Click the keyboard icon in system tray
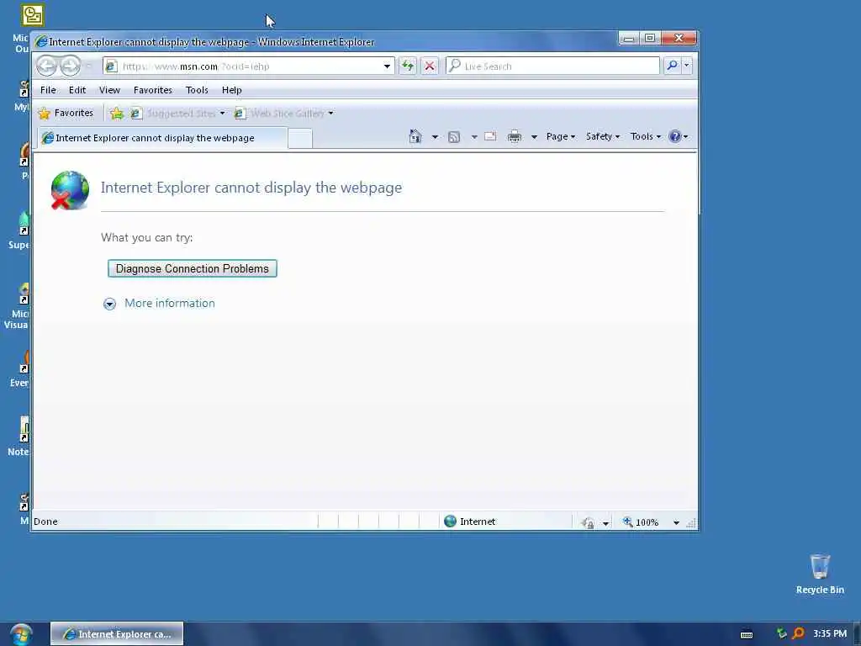The width and height of the screenshot is (861, 646). click(747, 634)
